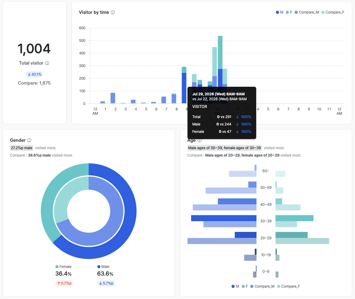Click the '600' y-axis label
Viewport: 355px width, 299px height.
(x=82, y=28)
